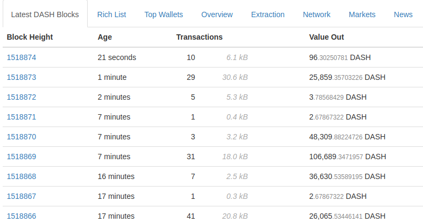
Task: Click the 3.2 kB size value
Action: (237, 137)
